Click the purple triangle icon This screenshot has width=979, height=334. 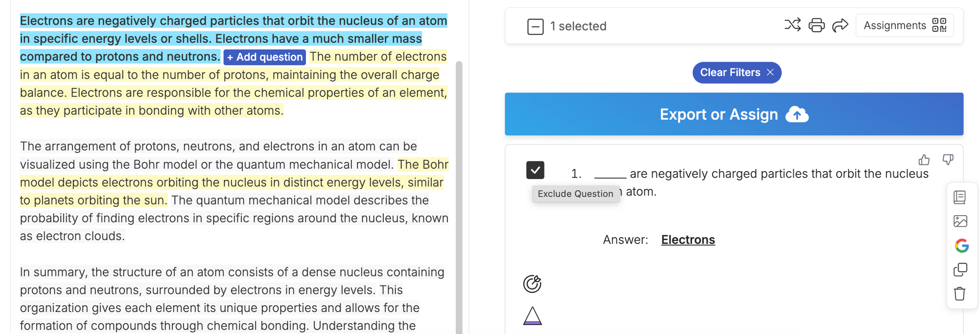point(533,316)
